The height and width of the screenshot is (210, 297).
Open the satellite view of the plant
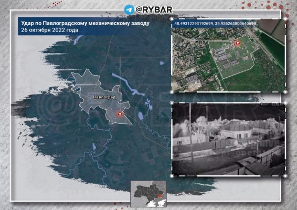pyautogui.click(x=229, y=55)
